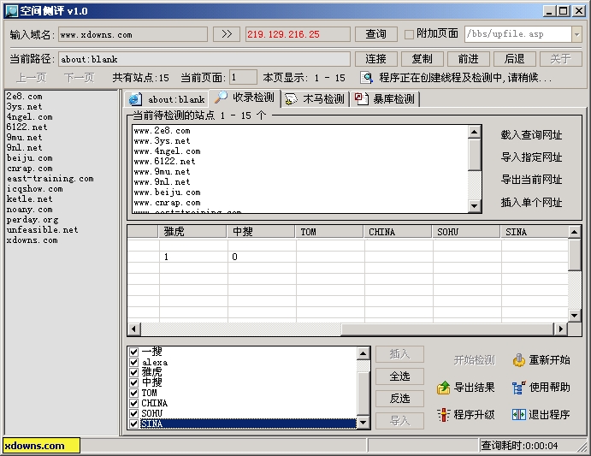Click the document icon on 暴库检测 tab
The width and height of the screenshot is (591, 456).
pyautogui.click(x=362, y=99)
